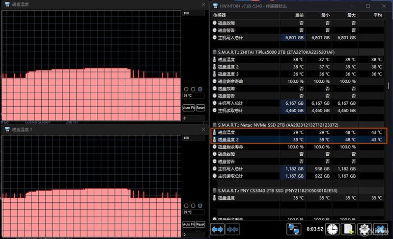
Task: Click the blue X icon in HWiNFO64 bottom toolbar
Action: click(x=380, y=229)
